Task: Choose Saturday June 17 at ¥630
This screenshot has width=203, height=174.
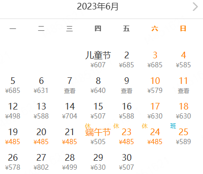Action: [x=155, y=111]
